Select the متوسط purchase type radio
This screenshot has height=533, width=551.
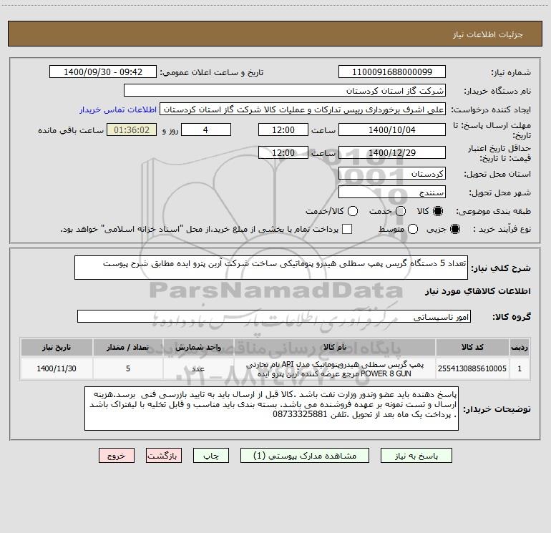click(413, 229)
